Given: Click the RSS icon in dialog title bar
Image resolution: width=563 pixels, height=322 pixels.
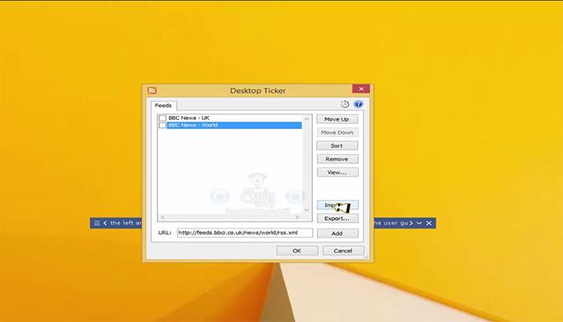Looking at the screenshot, I should click(152, 90).
